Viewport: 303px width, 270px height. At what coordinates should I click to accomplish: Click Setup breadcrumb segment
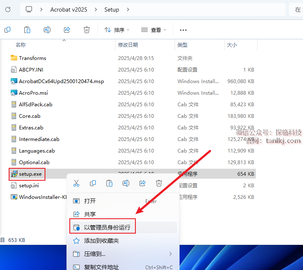coord(112,10)
